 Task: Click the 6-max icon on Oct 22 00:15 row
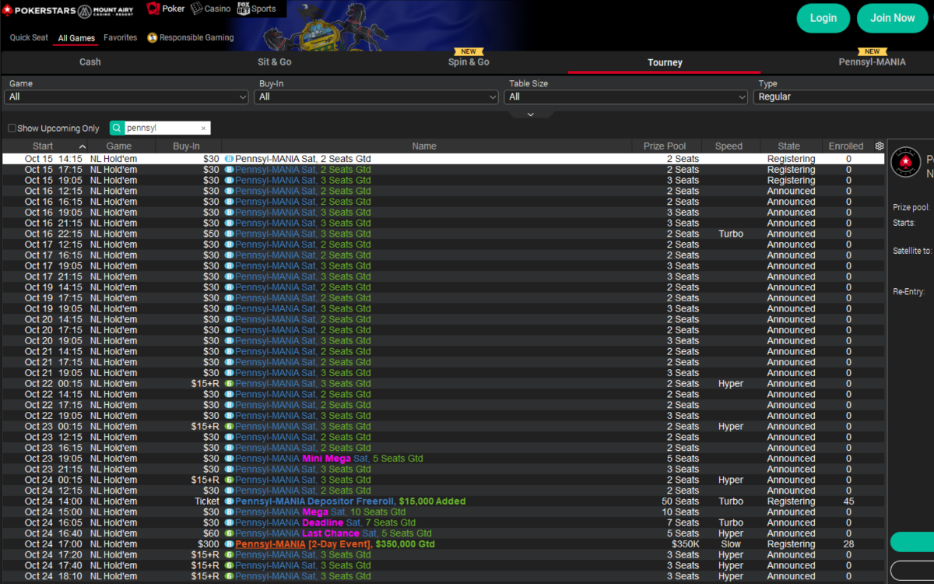pyautogui.click(x=229, y=384)
